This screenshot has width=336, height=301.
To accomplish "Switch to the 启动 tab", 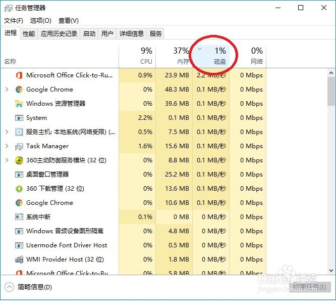I will pyautogui.click(x=89, y=34).
